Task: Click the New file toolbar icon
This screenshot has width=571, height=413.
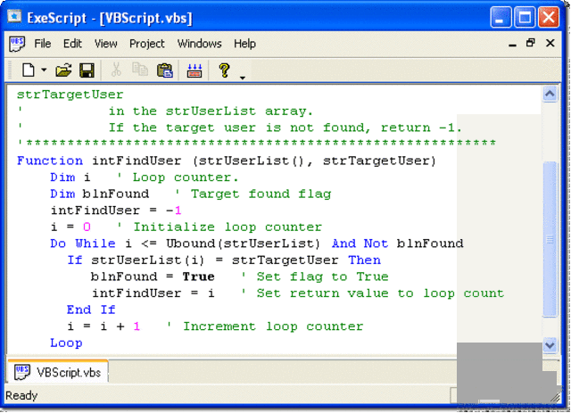Action: point(29,70)
